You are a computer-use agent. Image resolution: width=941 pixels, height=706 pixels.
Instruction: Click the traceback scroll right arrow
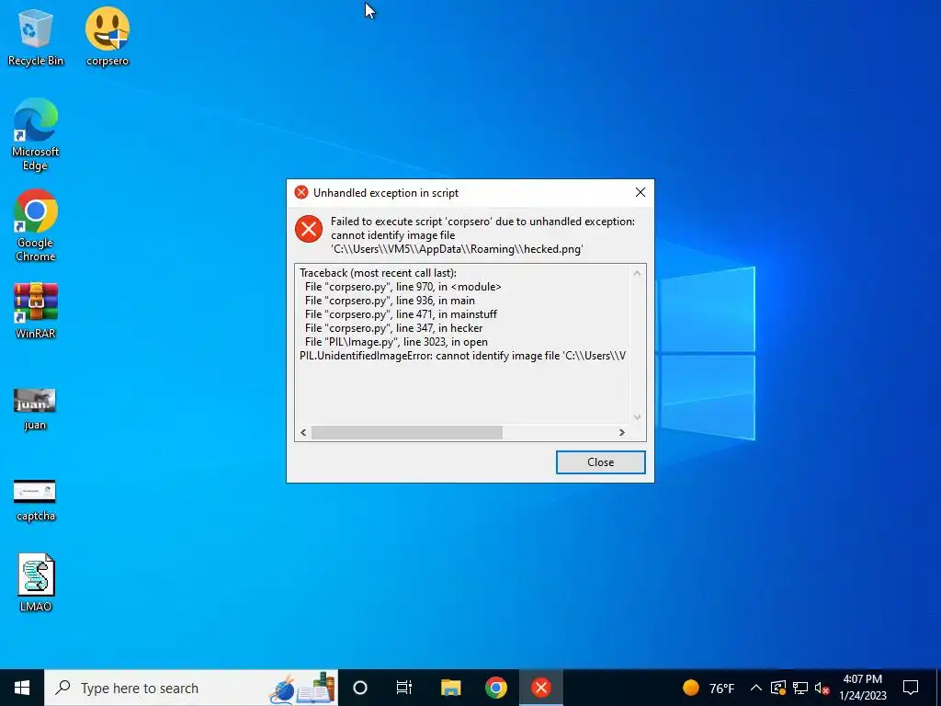click(x=622, y=432)
